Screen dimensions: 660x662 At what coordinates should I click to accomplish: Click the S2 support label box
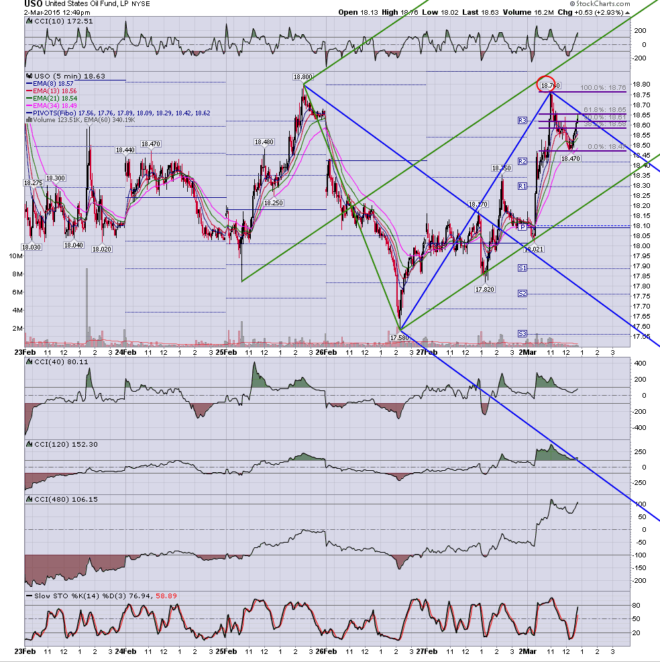coord(522,293)
